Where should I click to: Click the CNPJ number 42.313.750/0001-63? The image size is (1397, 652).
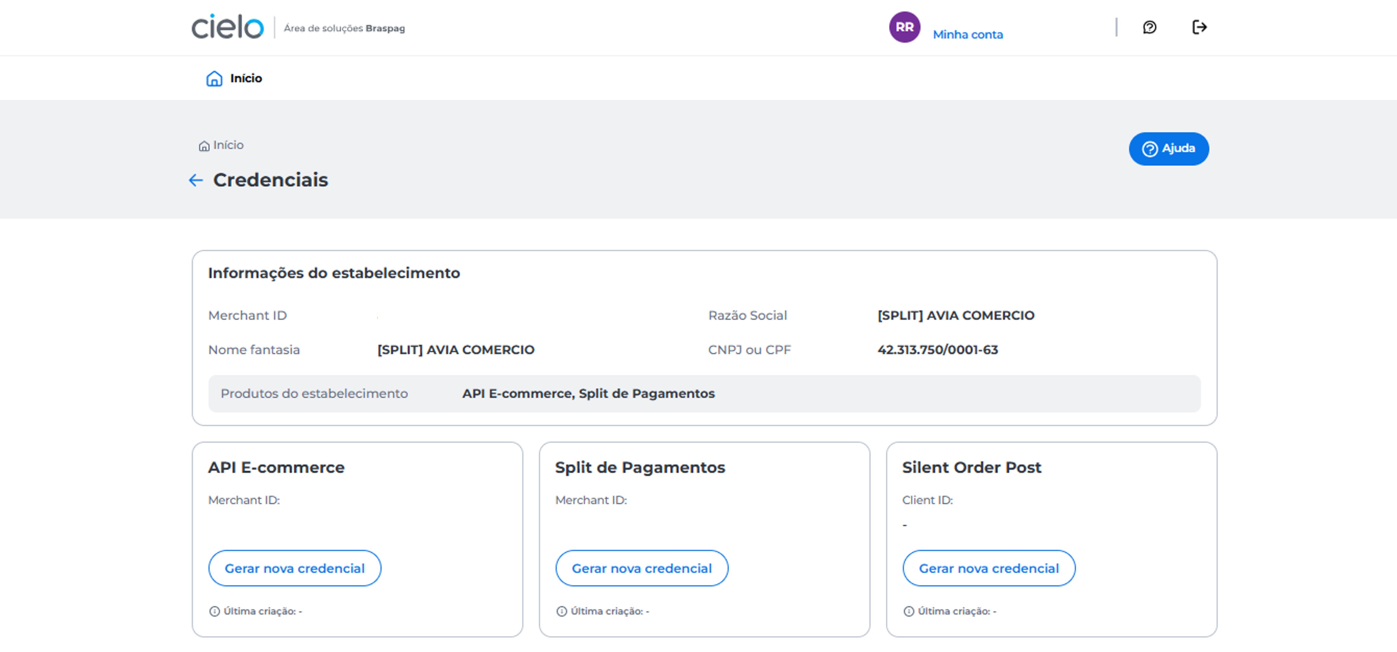click(937, 350)
